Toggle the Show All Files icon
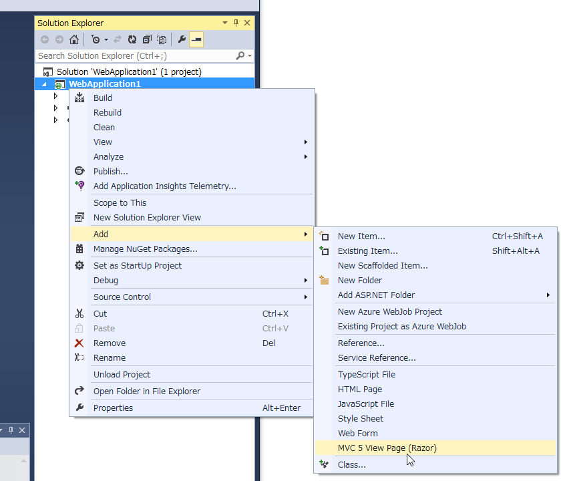 point(162,39)
